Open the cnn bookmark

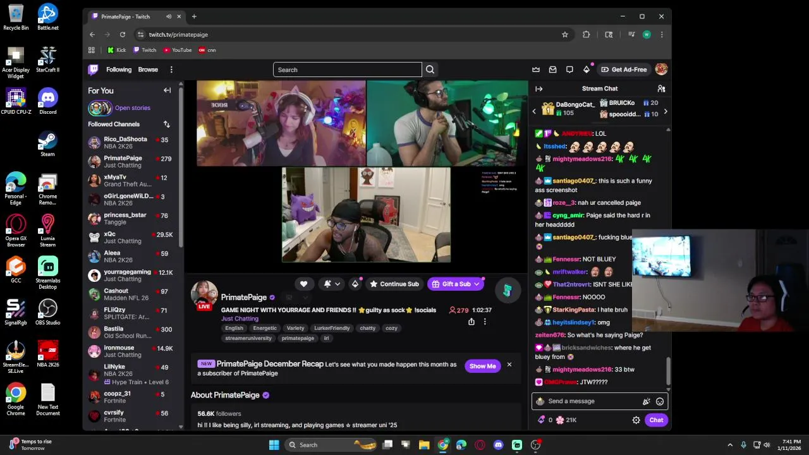(207, 50)
